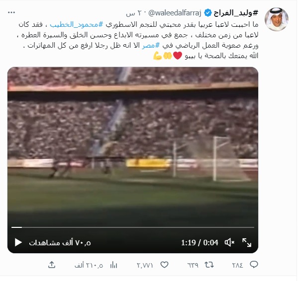Open Waleed Al-Farraj's profile picture
Image resolution: width=298 pixels, height=281 pixels.
pos(277,19)
